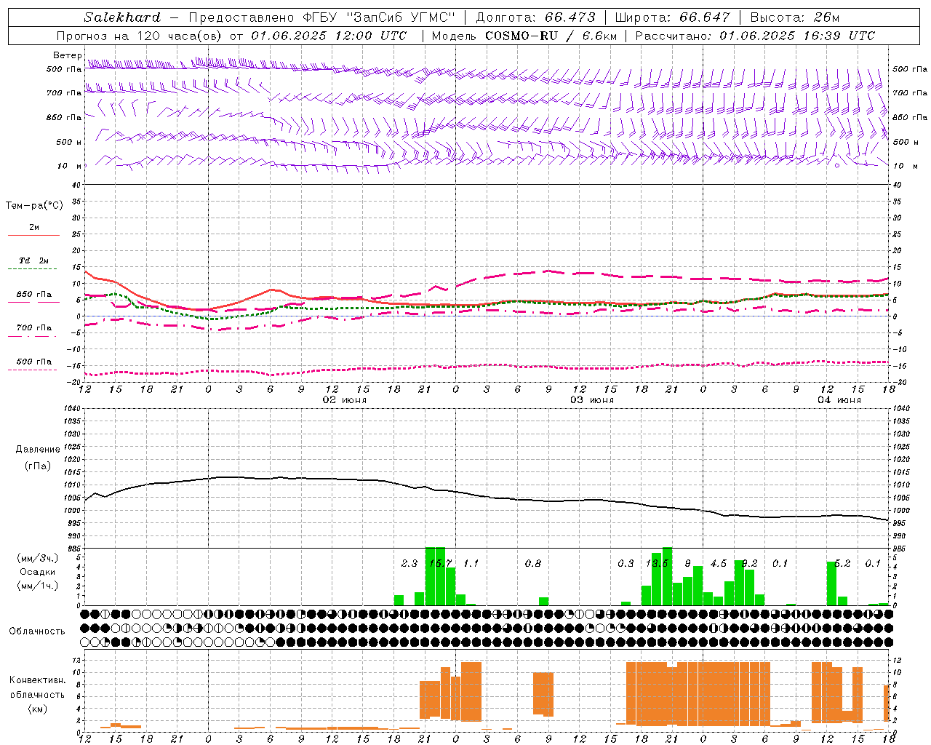The image size is (931, 745).
Task: Click the solid red '2м' legend line
Action: 33,236
